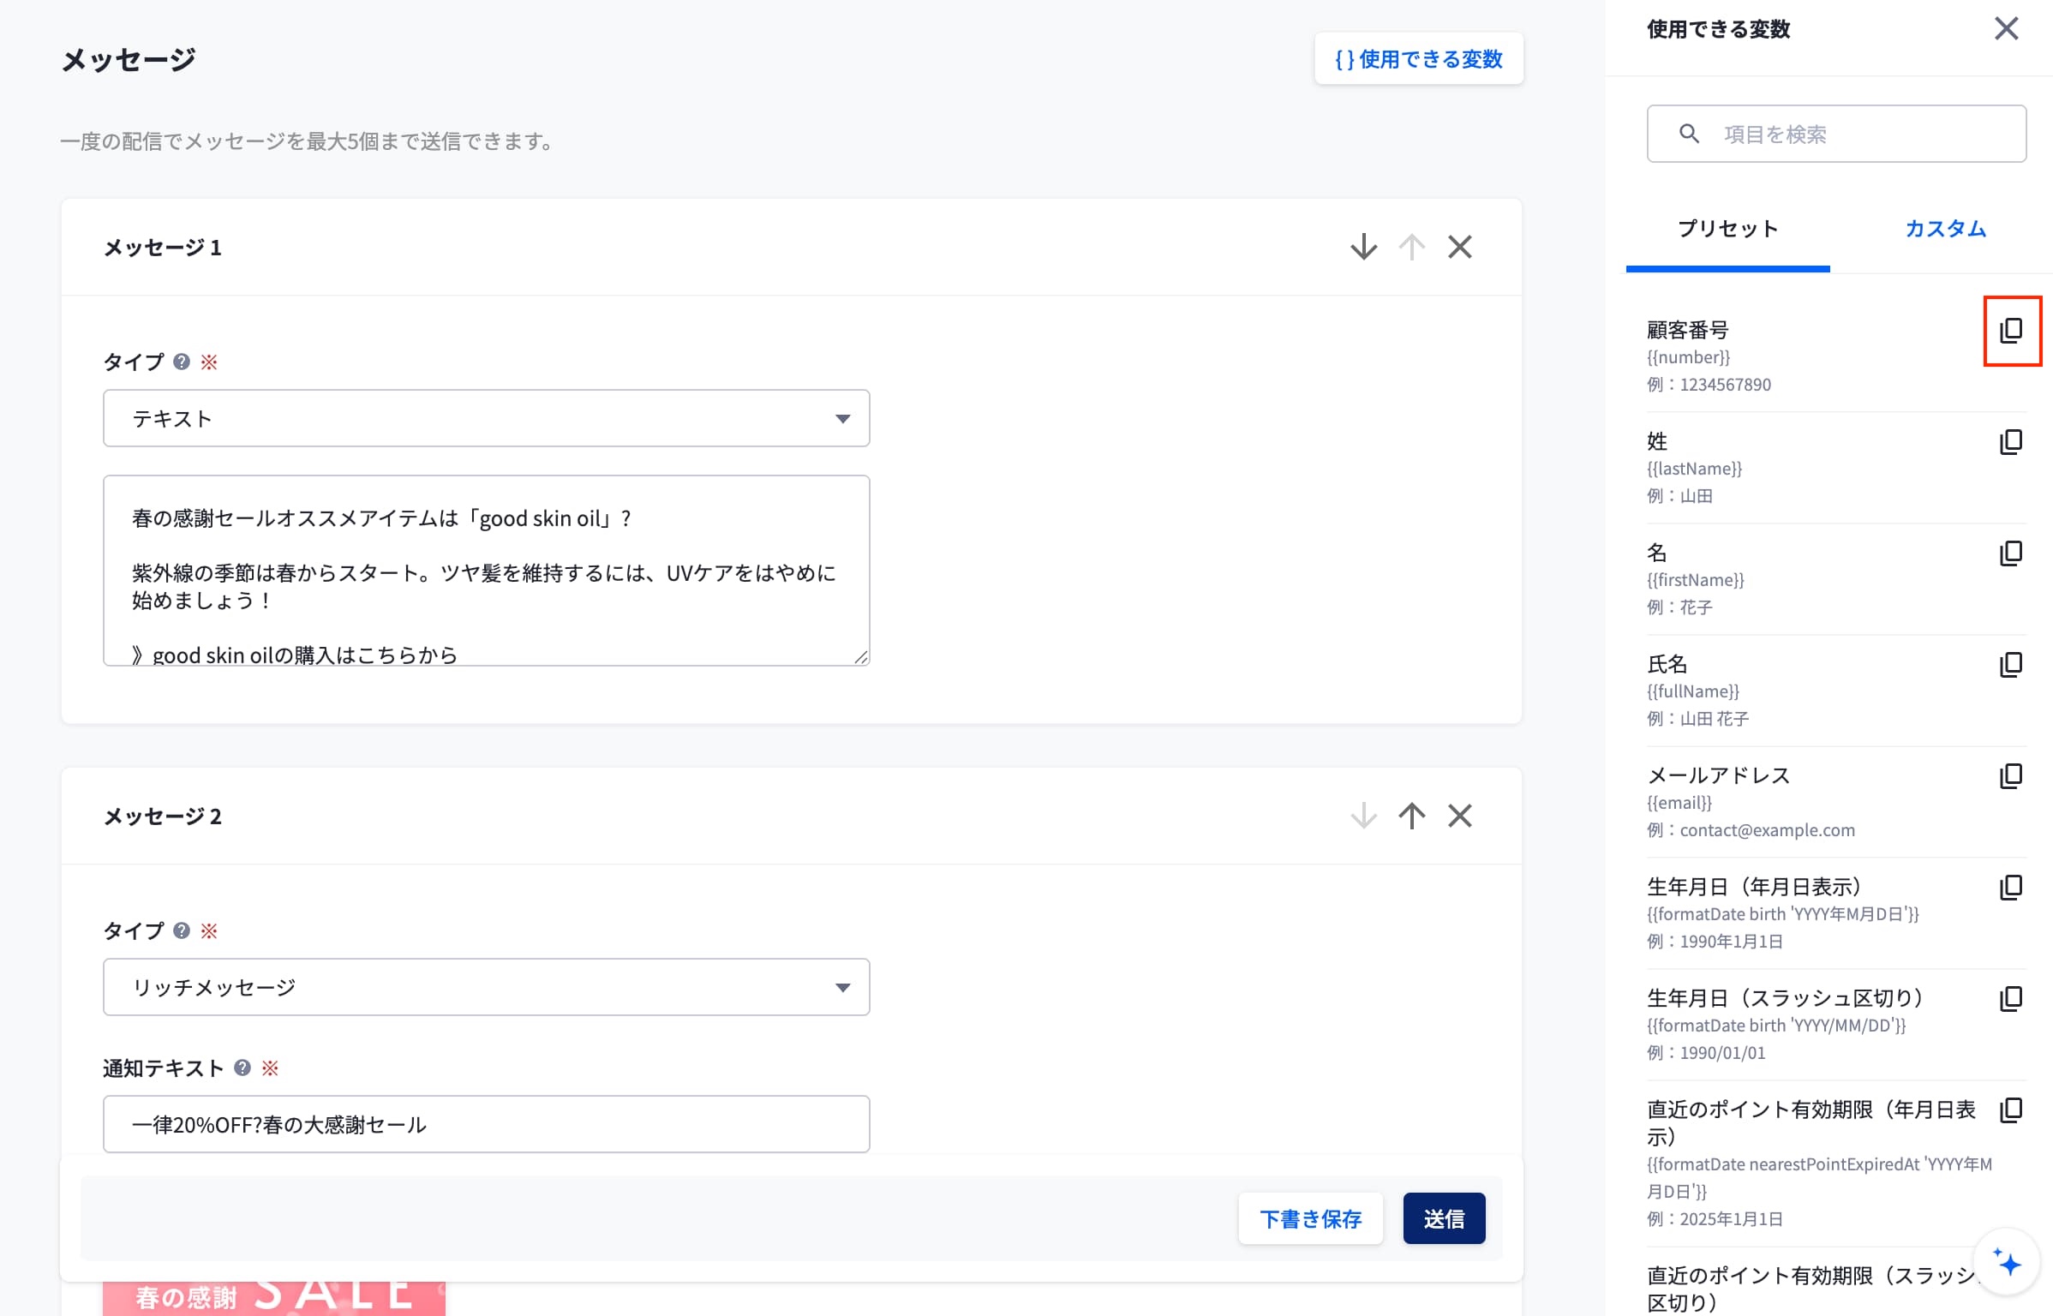Show help for 通知テキスト
This screenshot has height=1316, width=2053.
point(242,1068)
